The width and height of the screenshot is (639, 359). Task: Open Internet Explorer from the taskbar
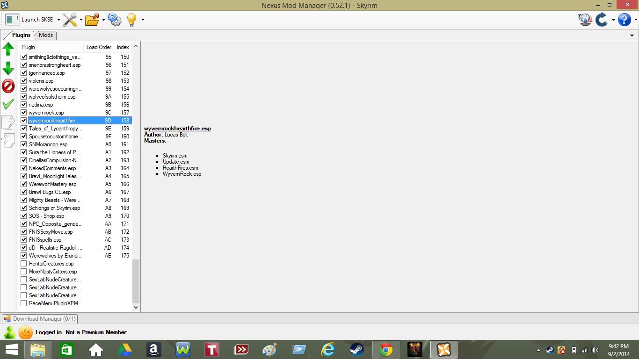(328, 350)
